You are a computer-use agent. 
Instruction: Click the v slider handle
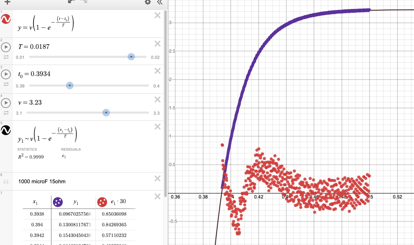106,113
